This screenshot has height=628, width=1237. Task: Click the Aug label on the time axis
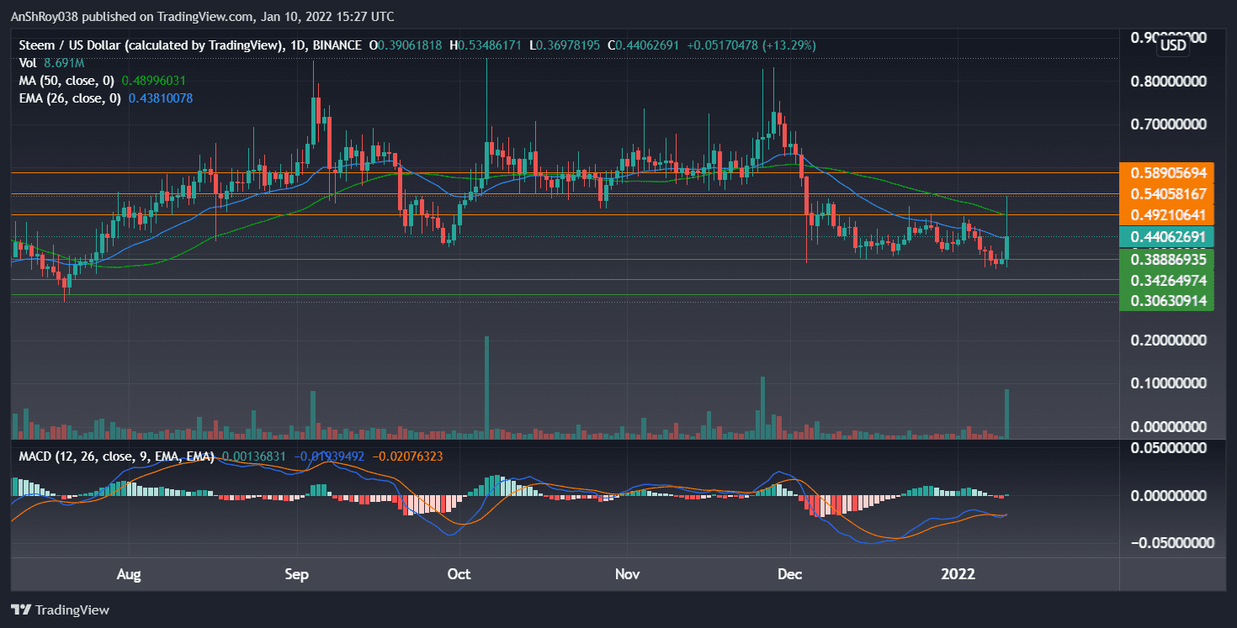click(129, 574)
